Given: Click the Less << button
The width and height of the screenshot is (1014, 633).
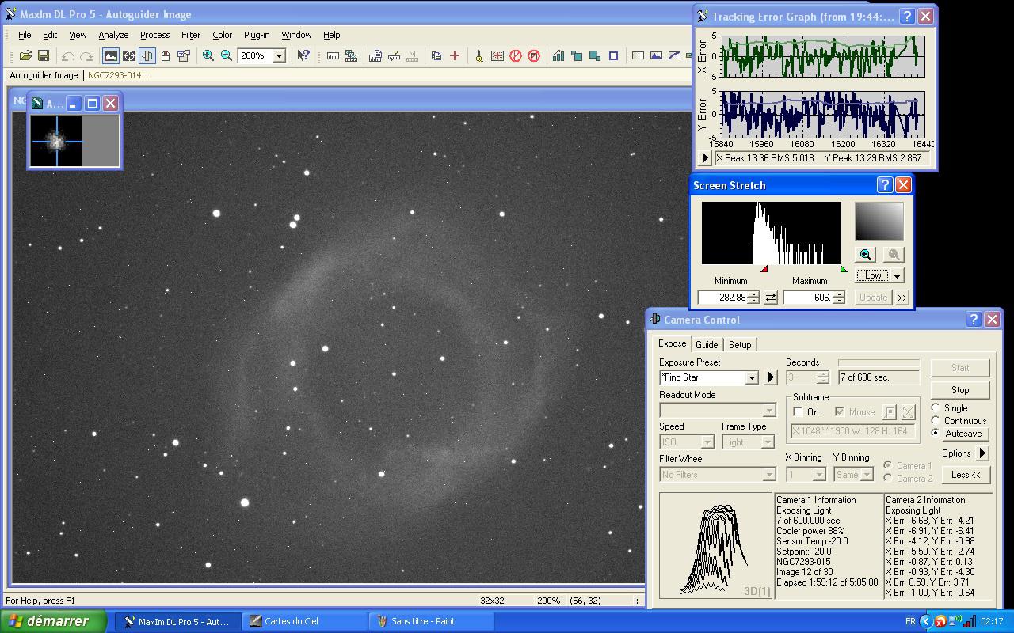Looking at the screenshot, I should (965, 475).
